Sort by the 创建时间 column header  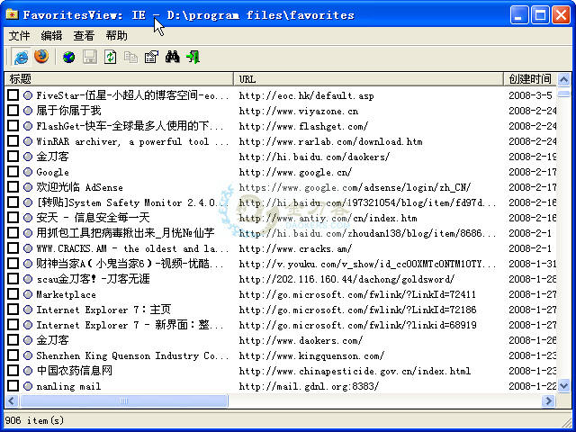530,79
